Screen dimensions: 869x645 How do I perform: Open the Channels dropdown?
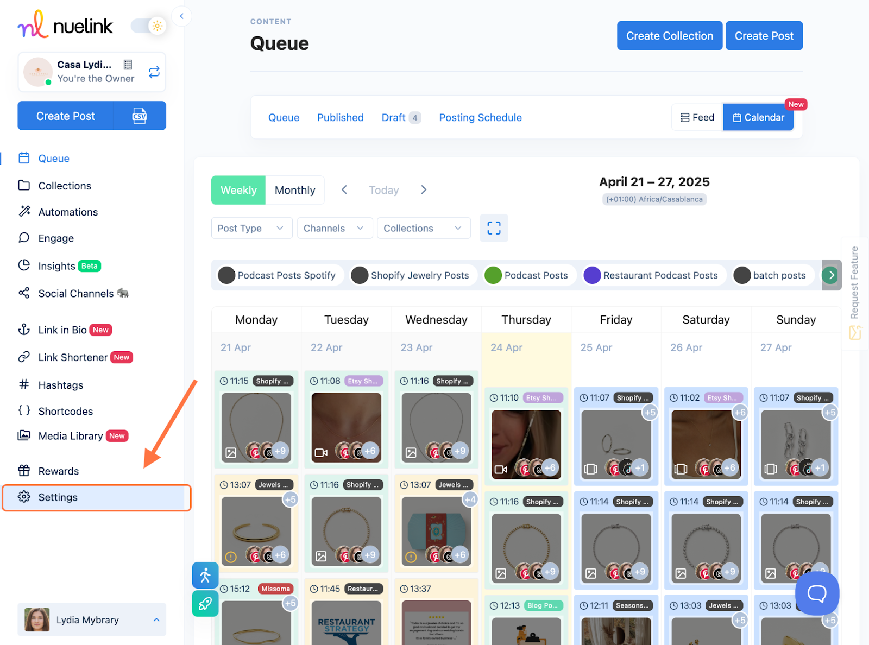[x=335, y=228]
